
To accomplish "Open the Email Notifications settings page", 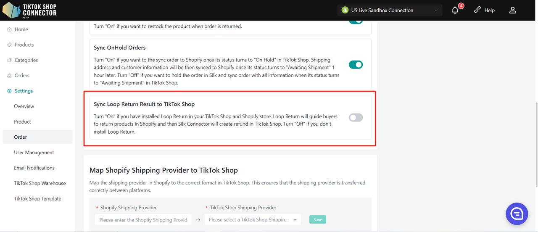I will tap(34, 168).
